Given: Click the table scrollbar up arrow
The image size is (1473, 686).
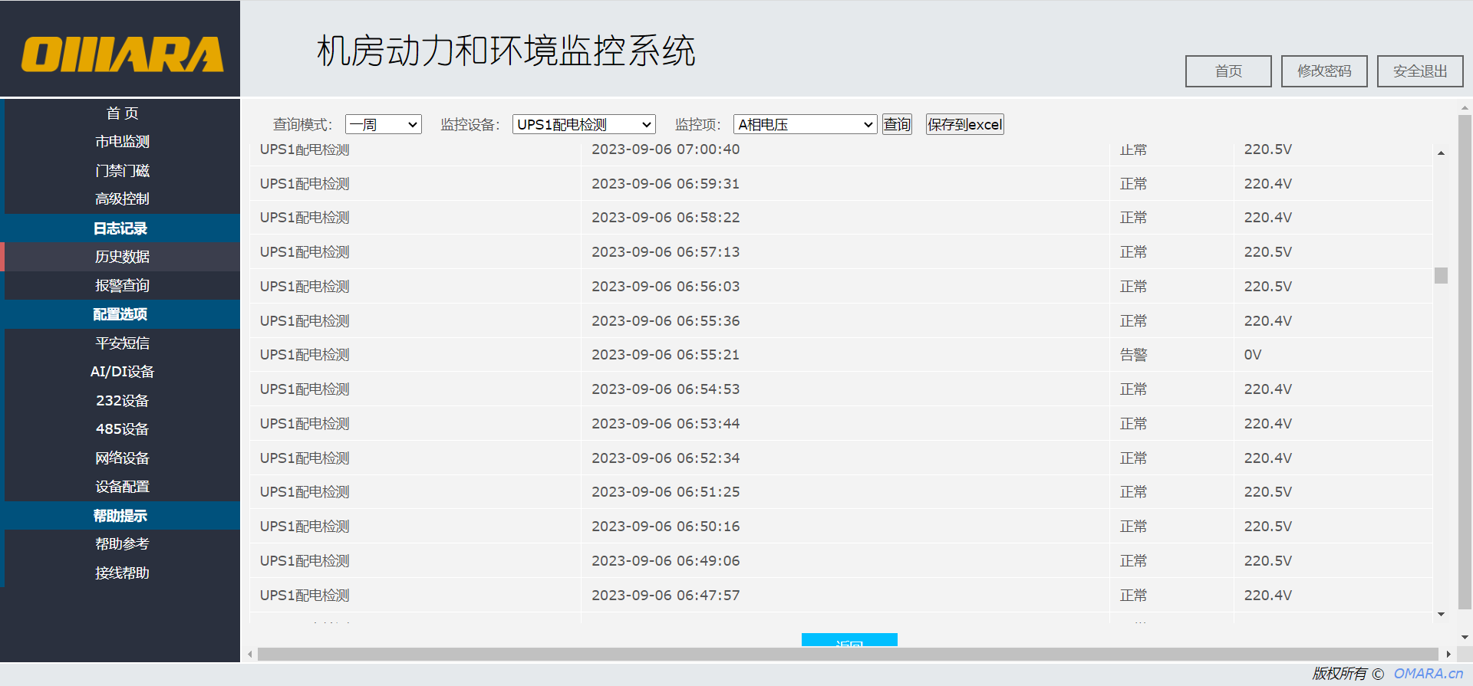Looking at the screenshot, I should pyautogui.click(x=1441, y=153).
